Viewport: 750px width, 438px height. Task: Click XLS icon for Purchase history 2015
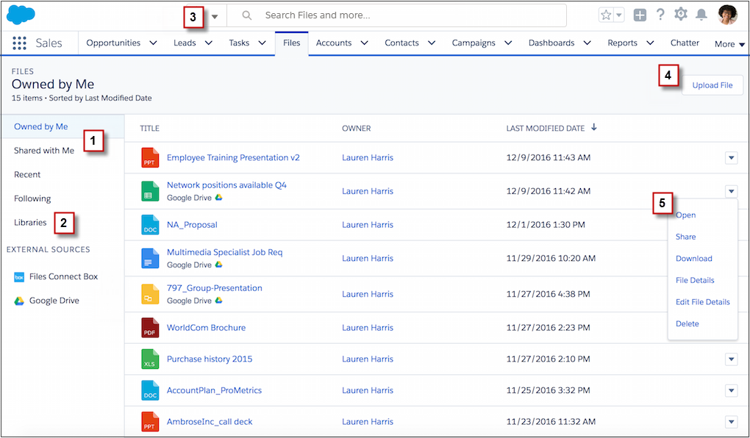click(x=150, y=359)
